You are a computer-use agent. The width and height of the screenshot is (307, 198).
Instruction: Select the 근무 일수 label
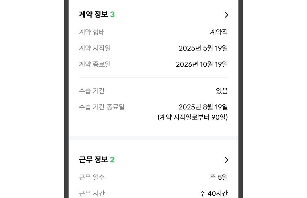tap(92, 177)
